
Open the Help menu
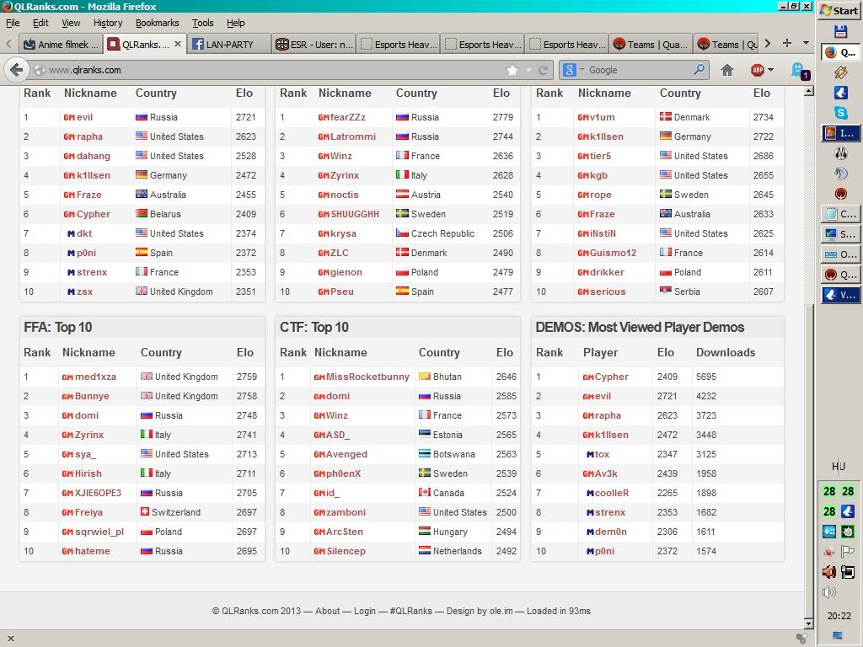236,23
